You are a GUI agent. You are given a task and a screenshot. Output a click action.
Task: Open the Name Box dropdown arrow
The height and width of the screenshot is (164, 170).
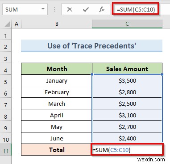[x=43, y=9]
